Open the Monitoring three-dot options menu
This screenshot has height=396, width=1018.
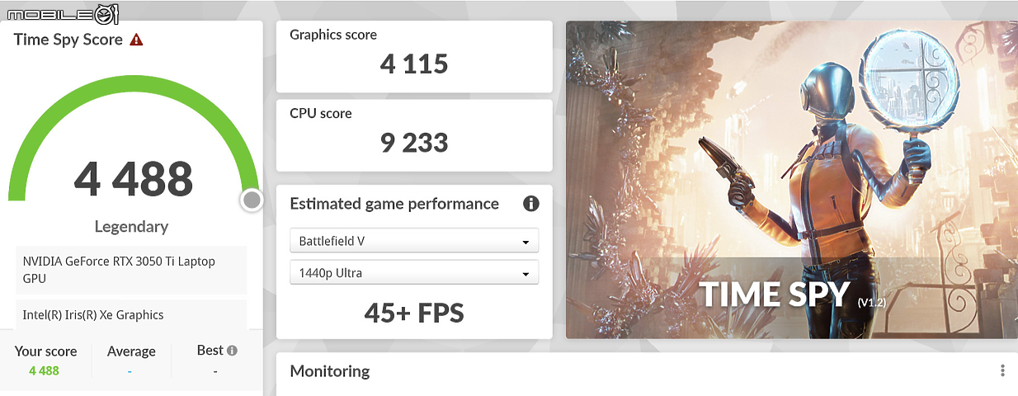click(x=1002, y=371)
